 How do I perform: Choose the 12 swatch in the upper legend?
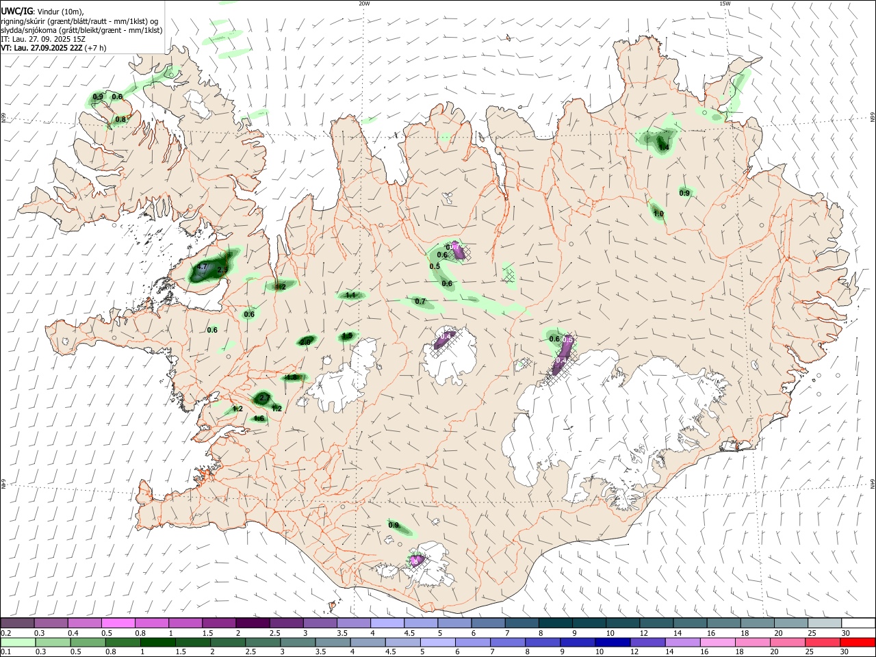click(656, 623)
